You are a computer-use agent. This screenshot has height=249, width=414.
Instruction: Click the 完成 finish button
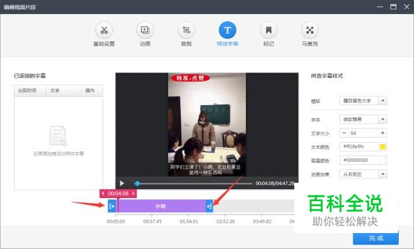click(x=376, y=238)
